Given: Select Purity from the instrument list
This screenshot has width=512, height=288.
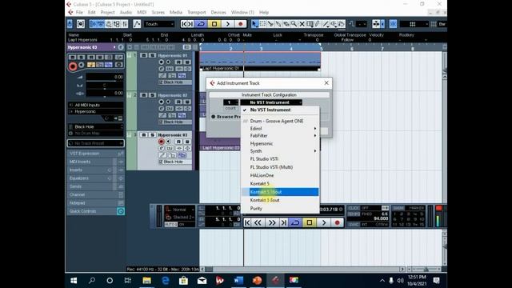Looking at the screenshot, I should pyautogui.click(x=280, y=208).
